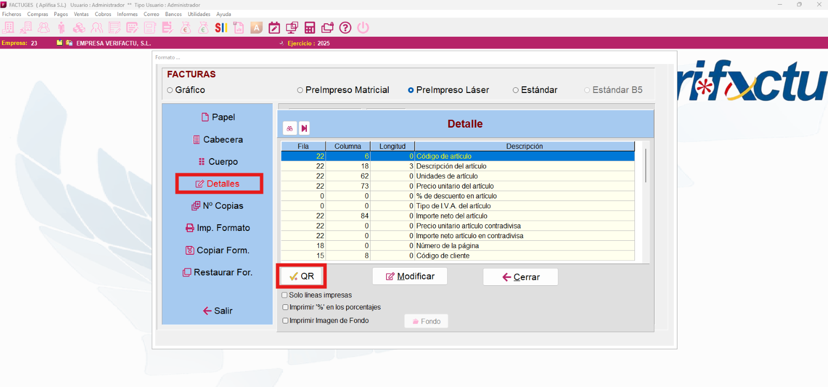Select the 'Unidades de artículo' row
The height and width of the screenshot is (387, 828).
(x=458, y=176)
